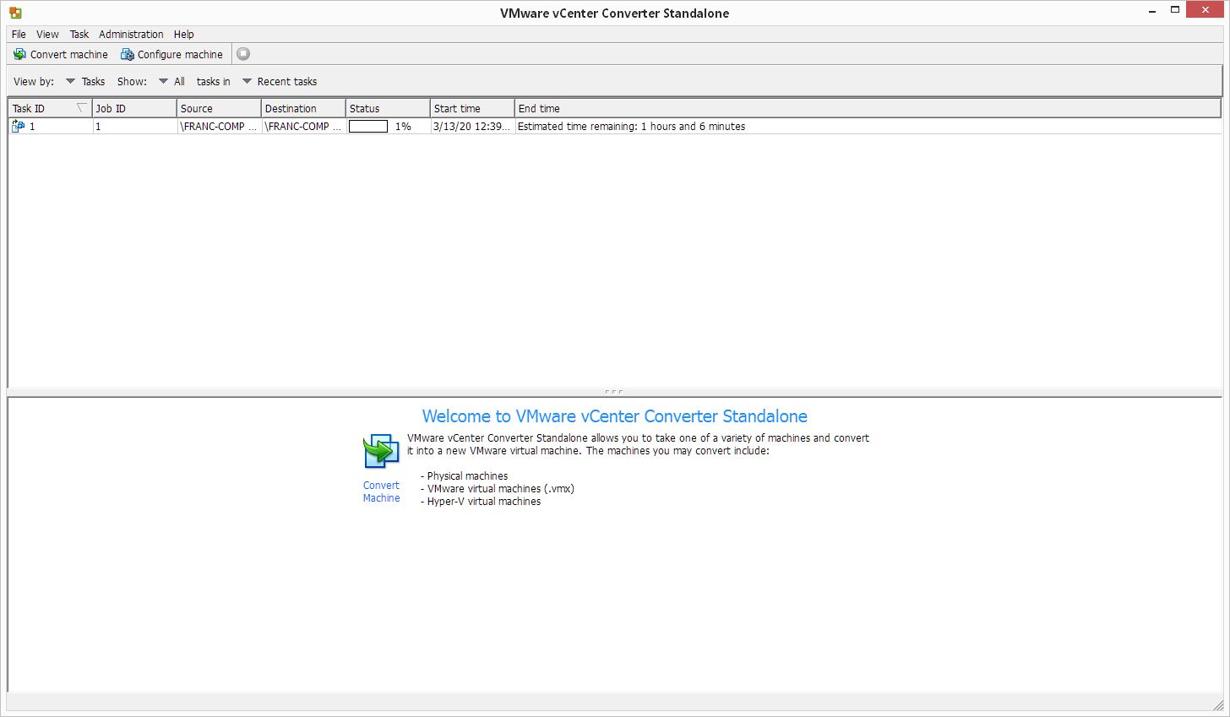Open the Administration menu

[131, 35]
